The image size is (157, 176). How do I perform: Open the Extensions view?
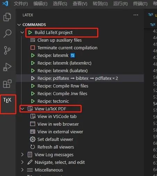point(7,84)
